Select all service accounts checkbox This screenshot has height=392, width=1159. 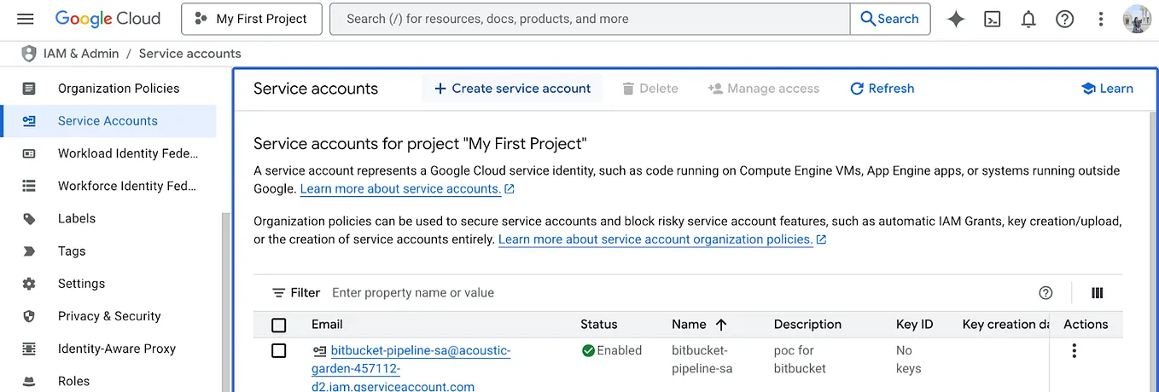278,325
